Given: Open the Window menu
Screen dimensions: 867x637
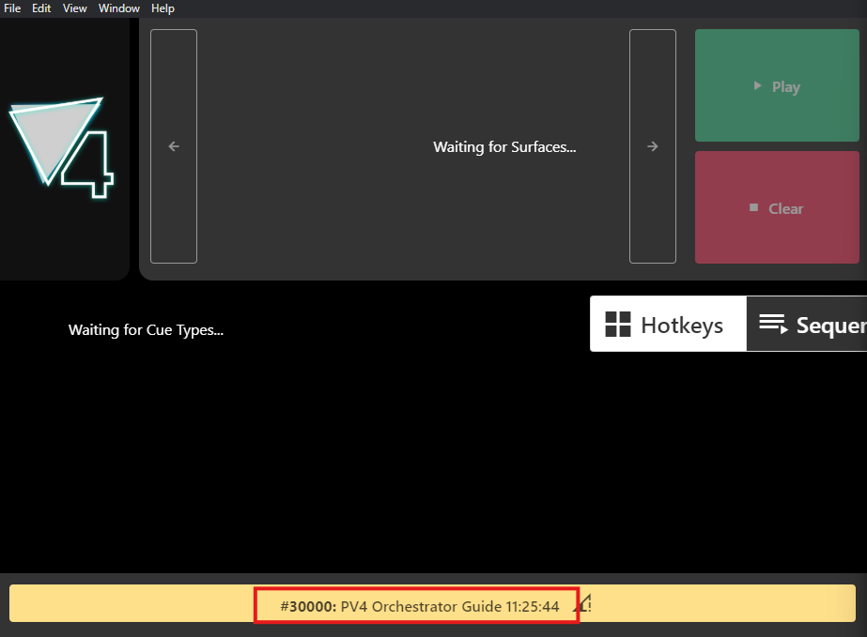Looking at the screenshot, I should tap(119, 8).
